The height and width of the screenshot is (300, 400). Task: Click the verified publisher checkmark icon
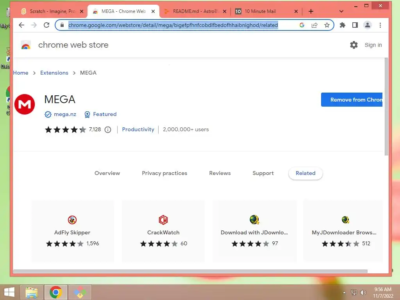(x=48, y=114)
